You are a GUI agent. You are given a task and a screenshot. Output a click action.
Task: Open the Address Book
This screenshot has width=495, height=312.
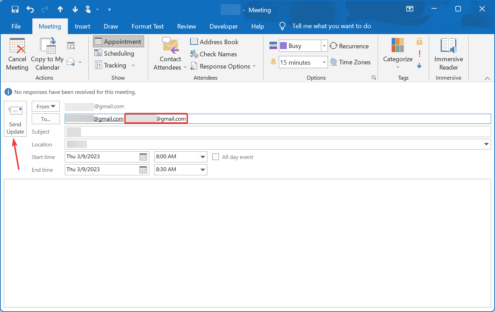214,42
